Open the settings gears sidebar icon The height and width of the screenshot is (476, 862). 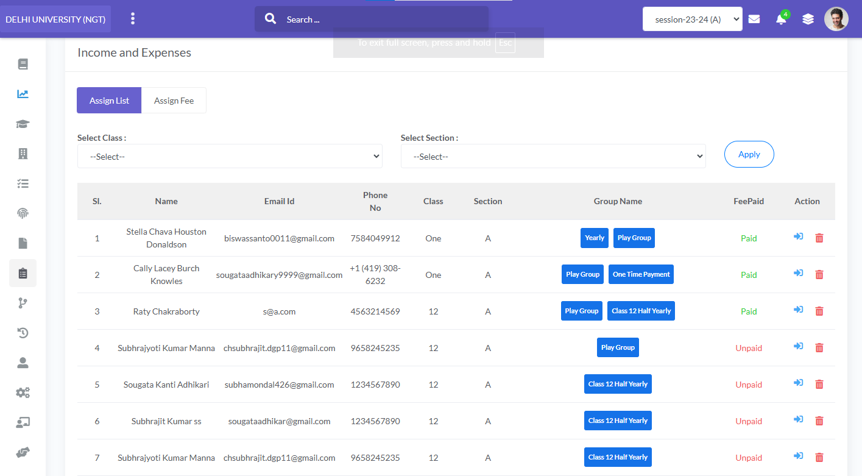click(x=23, y=393)
